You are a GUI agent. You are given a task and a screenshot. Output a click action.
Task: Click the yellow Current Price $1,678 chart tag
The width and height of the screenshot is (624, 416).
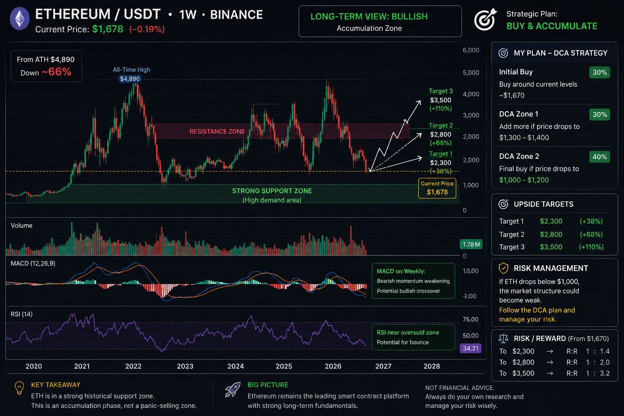click(437, 188)
